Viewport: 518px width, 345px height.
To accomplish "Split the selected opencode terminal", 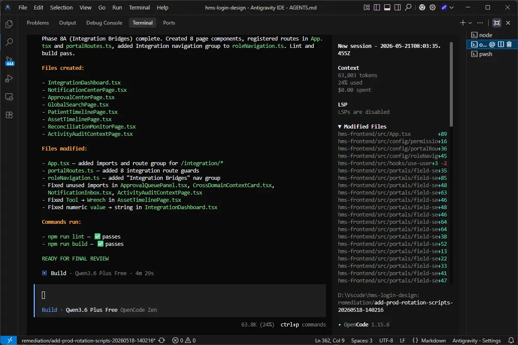I will 501,44.
